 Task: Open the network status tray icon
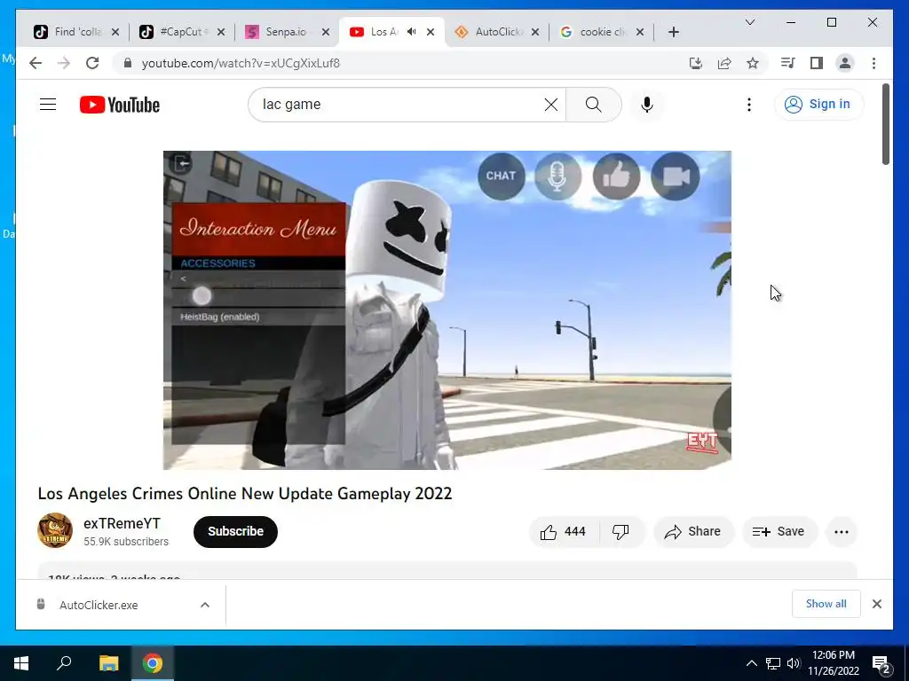[x=773, y=663]
